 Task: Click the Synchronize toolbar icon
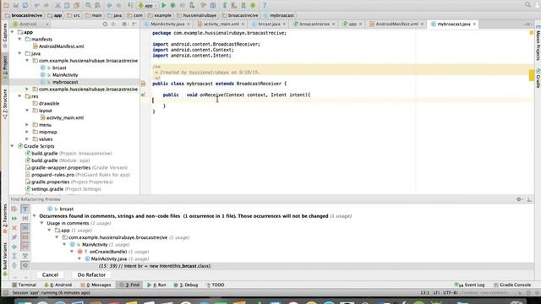pyautogui.click(x=25, y=5)
